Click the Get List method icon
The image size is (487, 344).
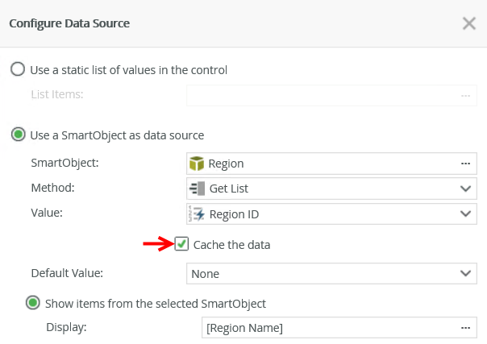click(198, 189)
